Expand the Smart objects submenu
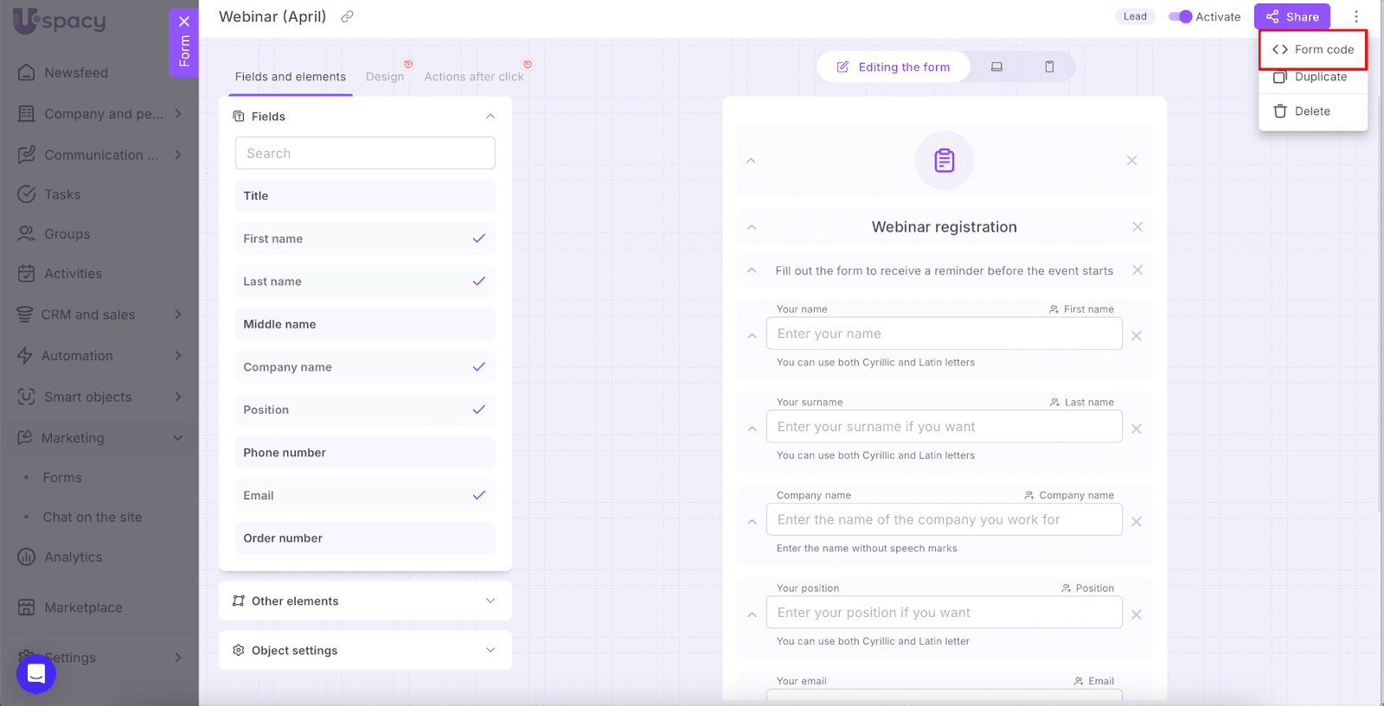The height and width of the screenshot is (706, 1384). click(178, 397)
